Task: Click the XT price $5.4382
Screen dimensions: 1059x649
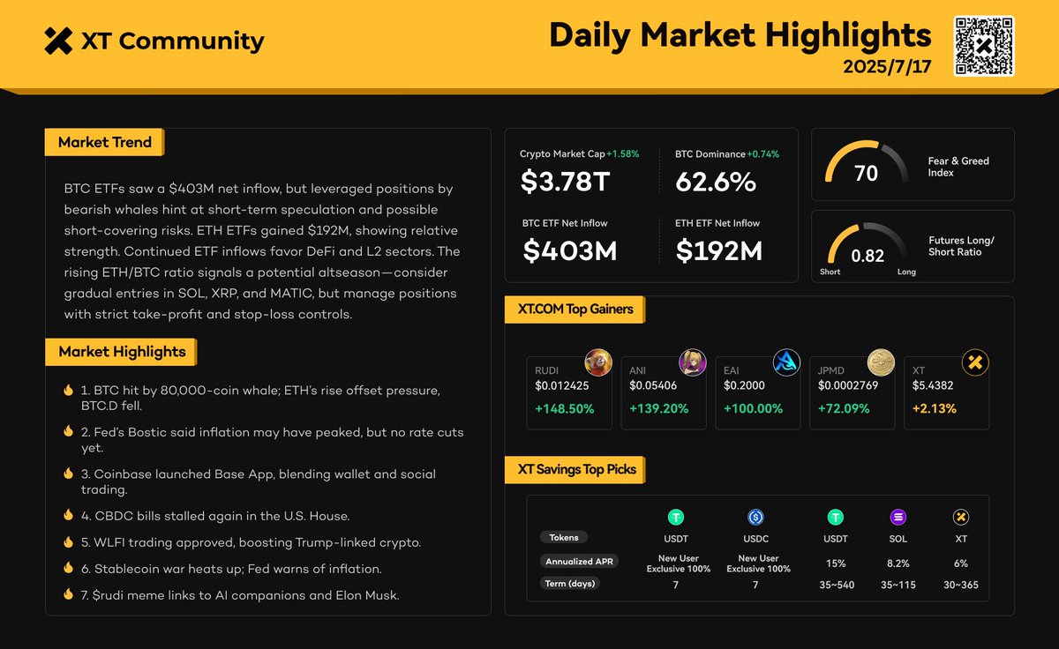Action: pyautogui.click(x=932, y=385)
